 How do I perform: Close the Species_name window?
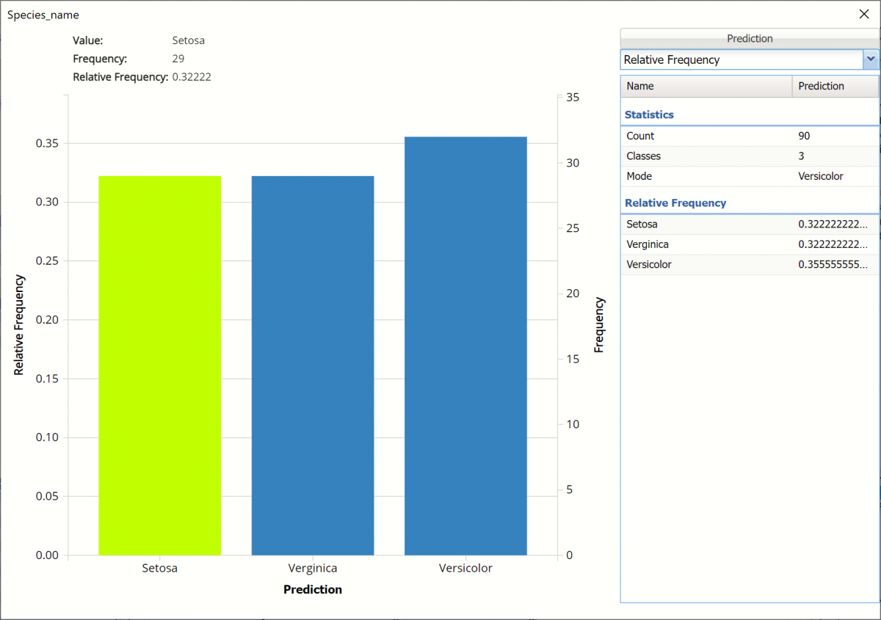tap(863, 14)
